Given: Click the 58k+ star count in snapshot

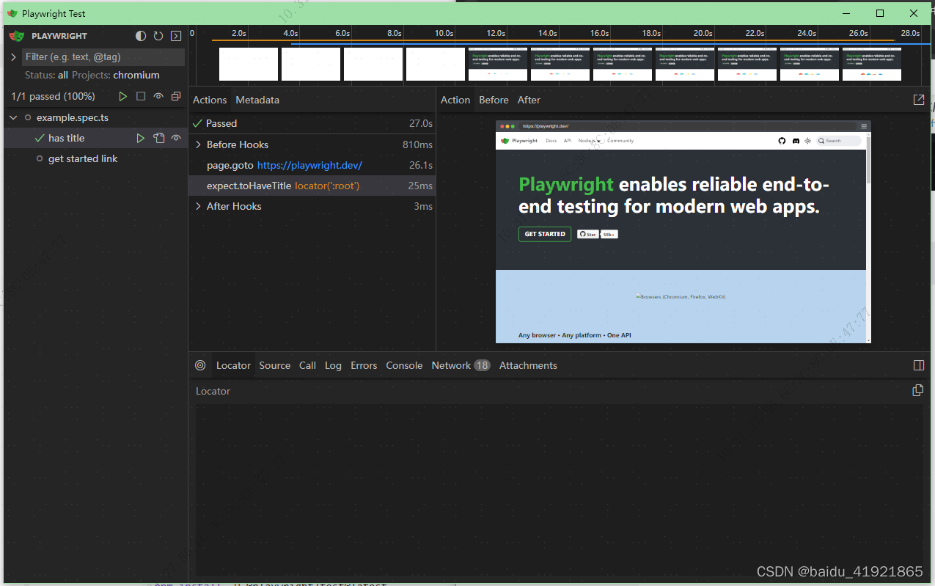Looking at the screenshot, I should (x=609, y=234).
